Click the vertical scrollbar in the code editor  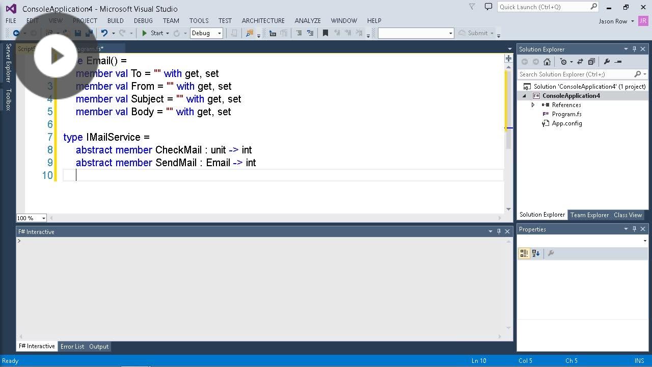508,102
